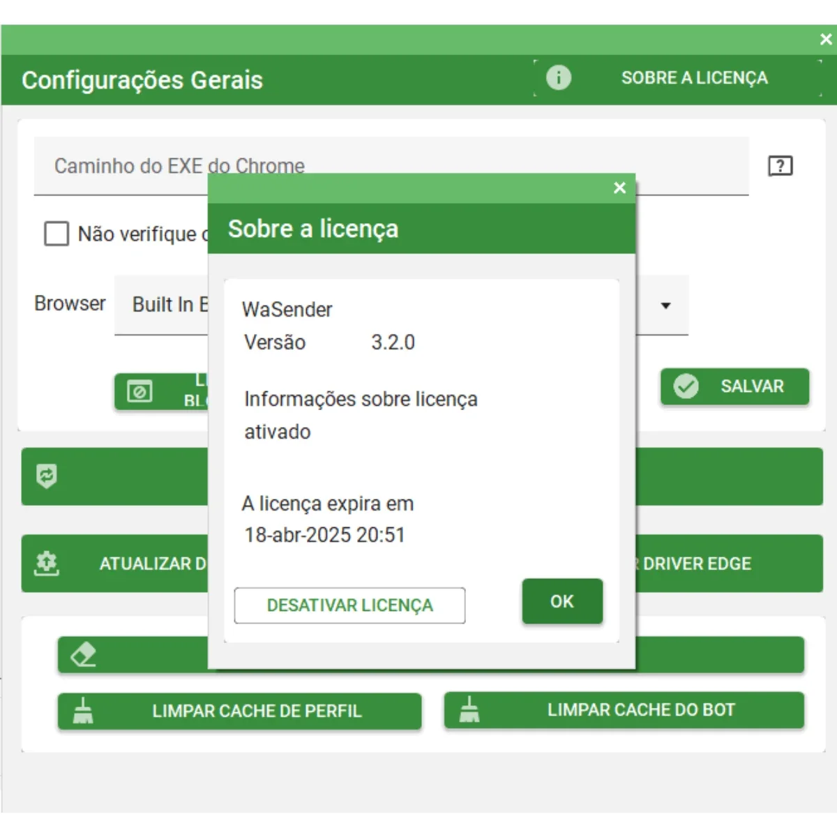Click the WaSender product name

click(x=287, y=310)
